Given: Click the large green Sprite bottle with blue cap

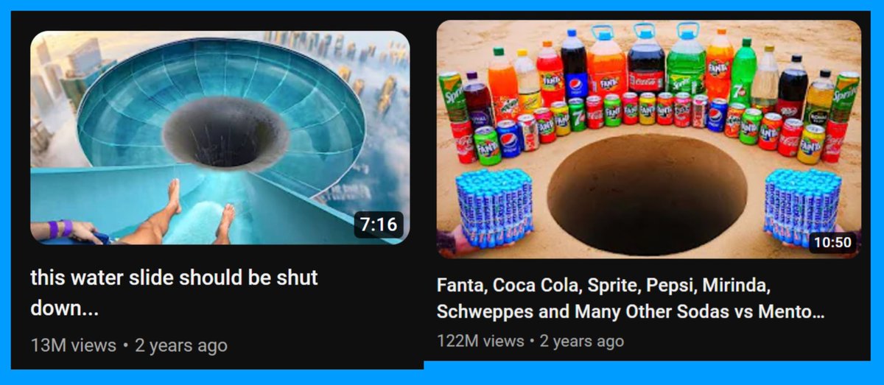Looking at the screenshot, I should pyautogui.click(x=687, y=60).
